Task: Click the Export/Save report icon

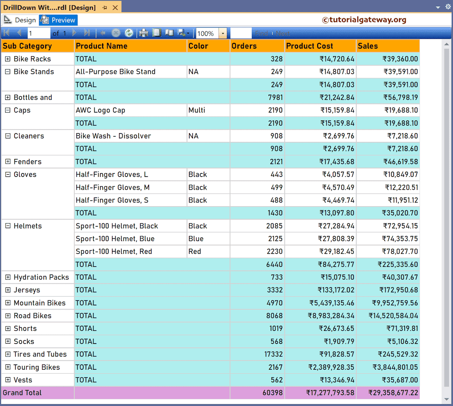Action: [x=181, y=33]
